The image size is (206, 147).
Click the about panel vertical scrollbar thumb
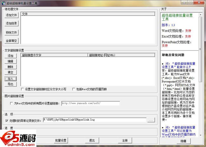[x=201, y=49]
